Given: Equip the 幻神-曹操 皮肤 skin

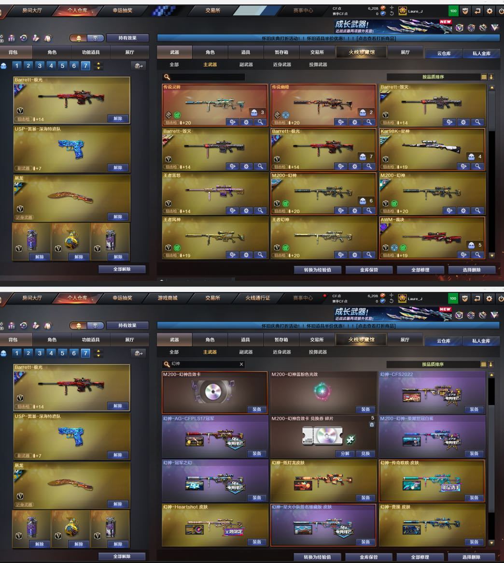Looking at the screenshot, I should (474, 542).
